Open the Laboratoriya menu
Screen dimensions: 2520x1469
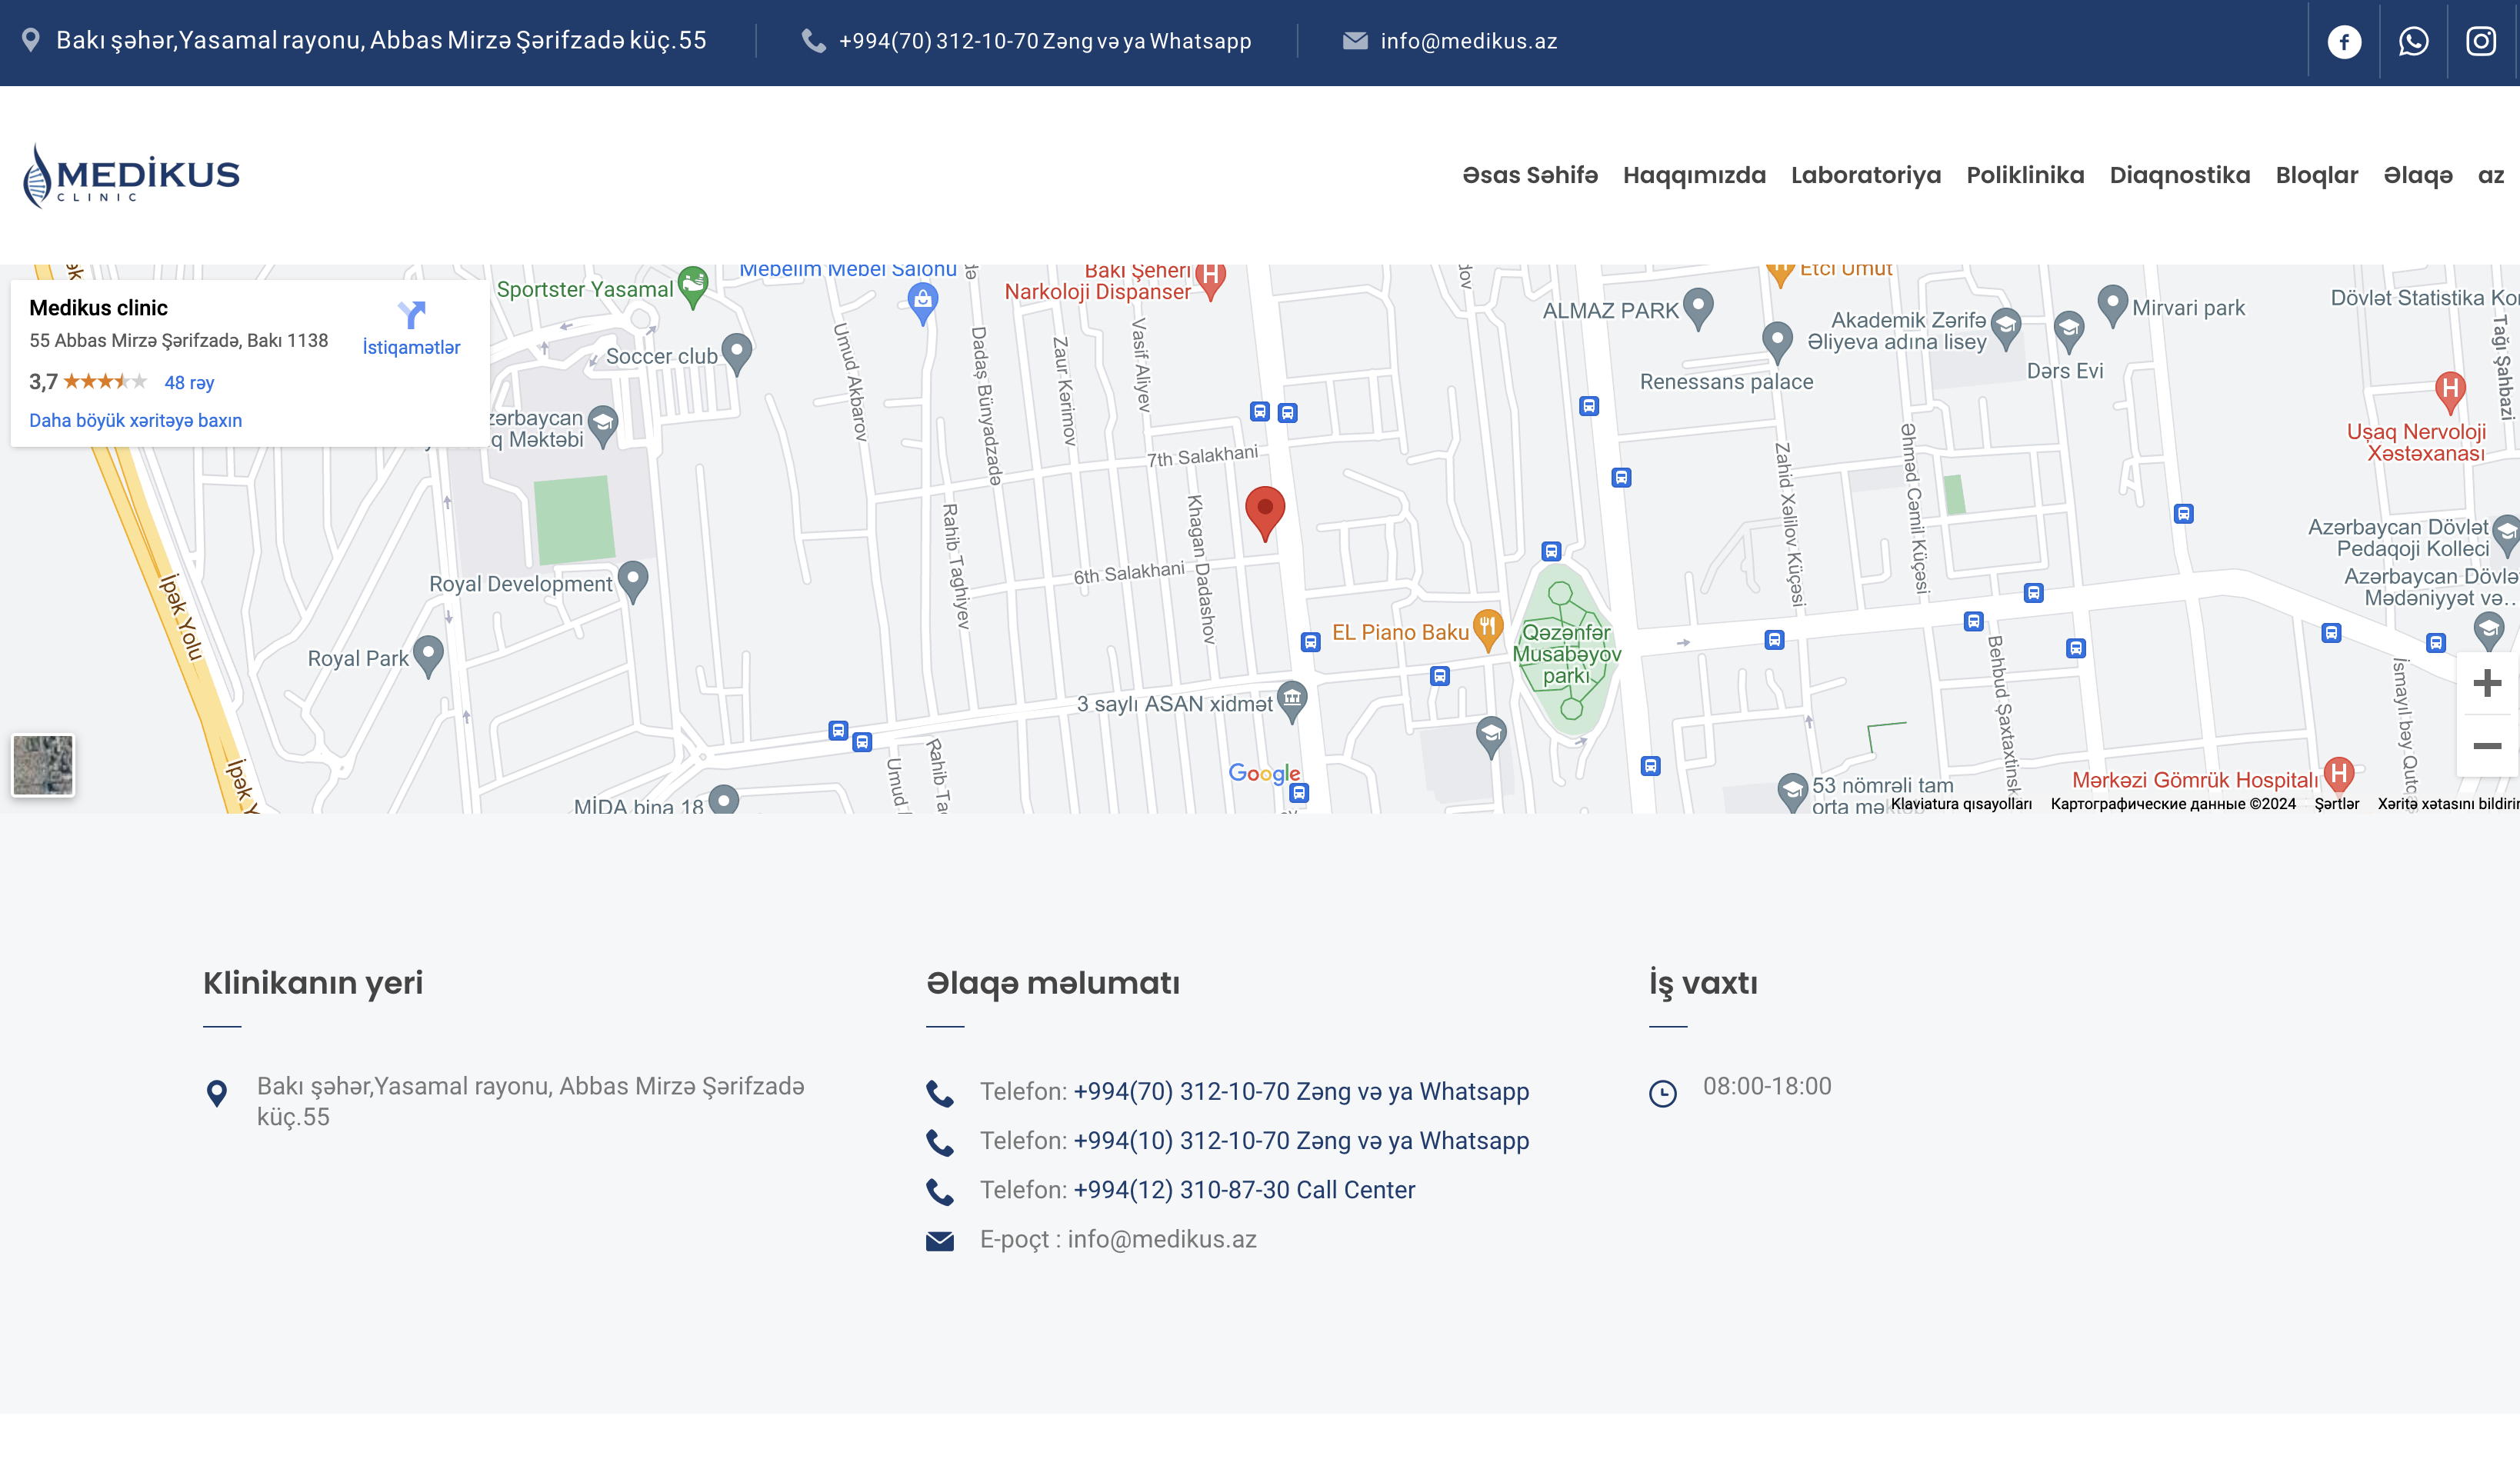click(x=1865, y=175)
